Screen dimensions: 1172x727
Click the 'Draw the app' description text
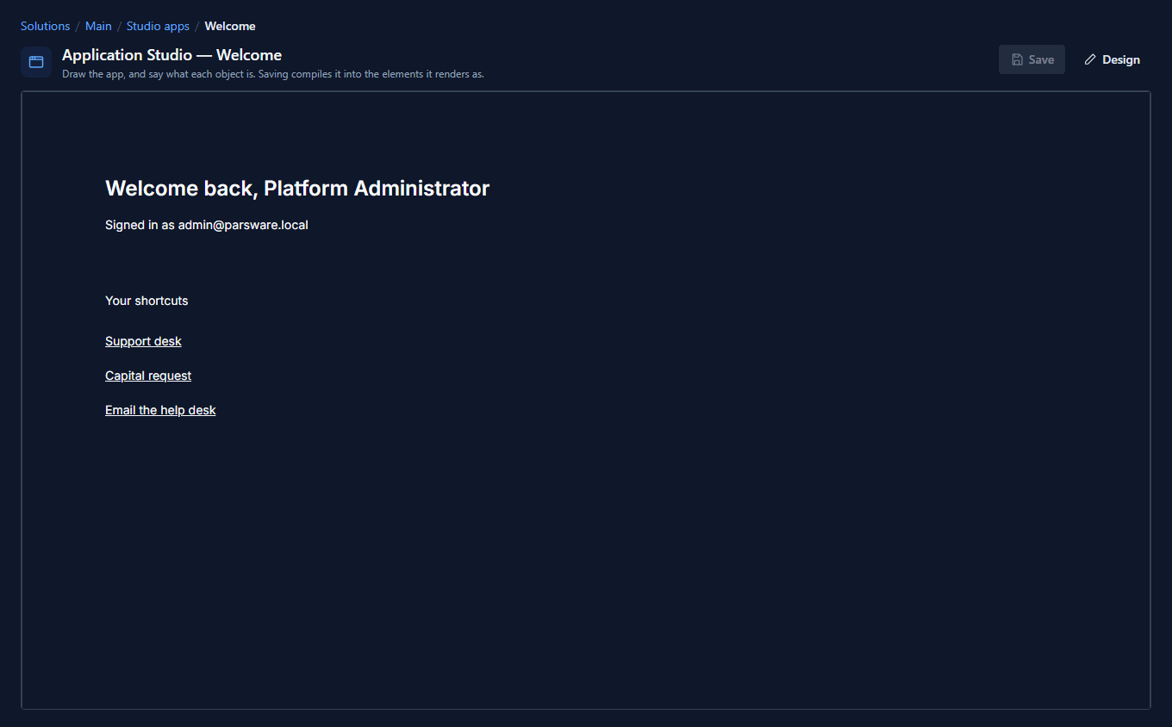tap(273, 74)
